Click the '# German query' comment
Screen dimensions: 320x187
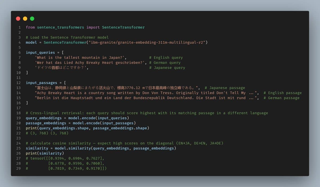point(165,63)
